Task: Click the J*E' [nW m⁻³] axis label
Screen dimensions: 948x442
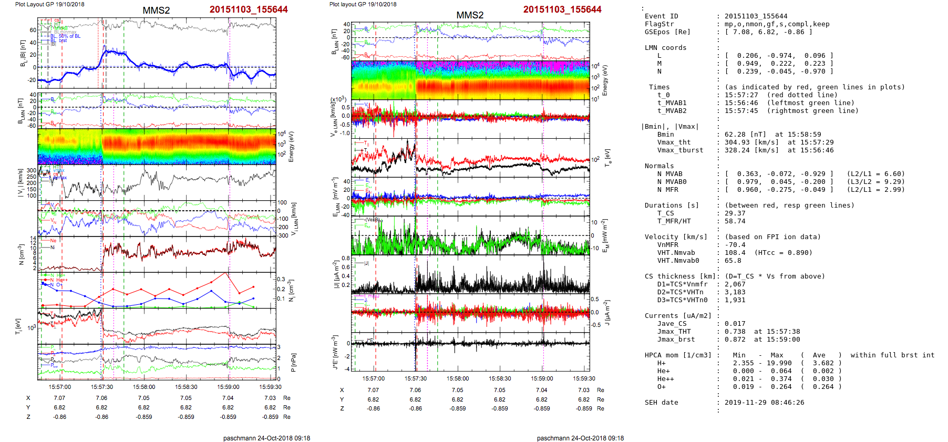Action: point(334,352)
